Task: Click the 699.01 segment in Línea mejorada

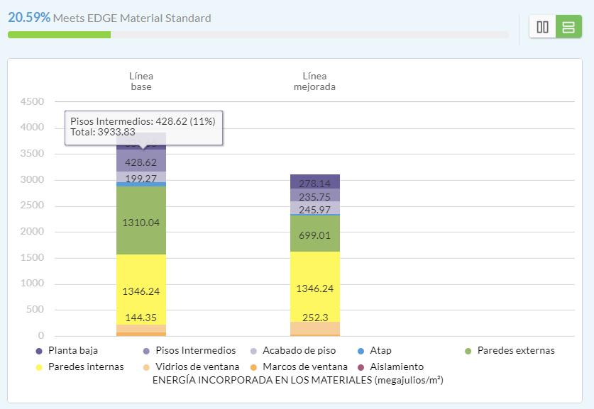Action: [x=314, y=234]
